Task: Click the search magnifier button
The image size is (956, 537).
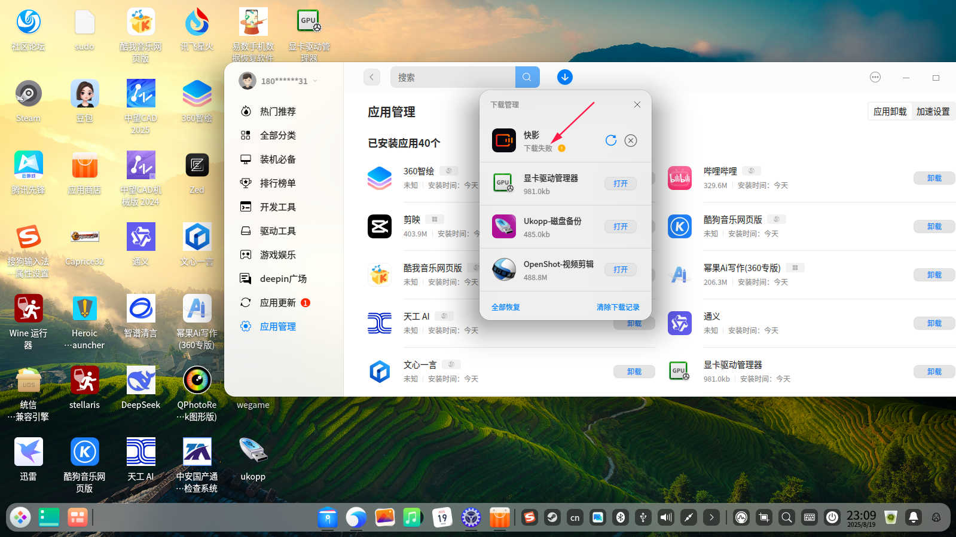Action: pos(527,77)
